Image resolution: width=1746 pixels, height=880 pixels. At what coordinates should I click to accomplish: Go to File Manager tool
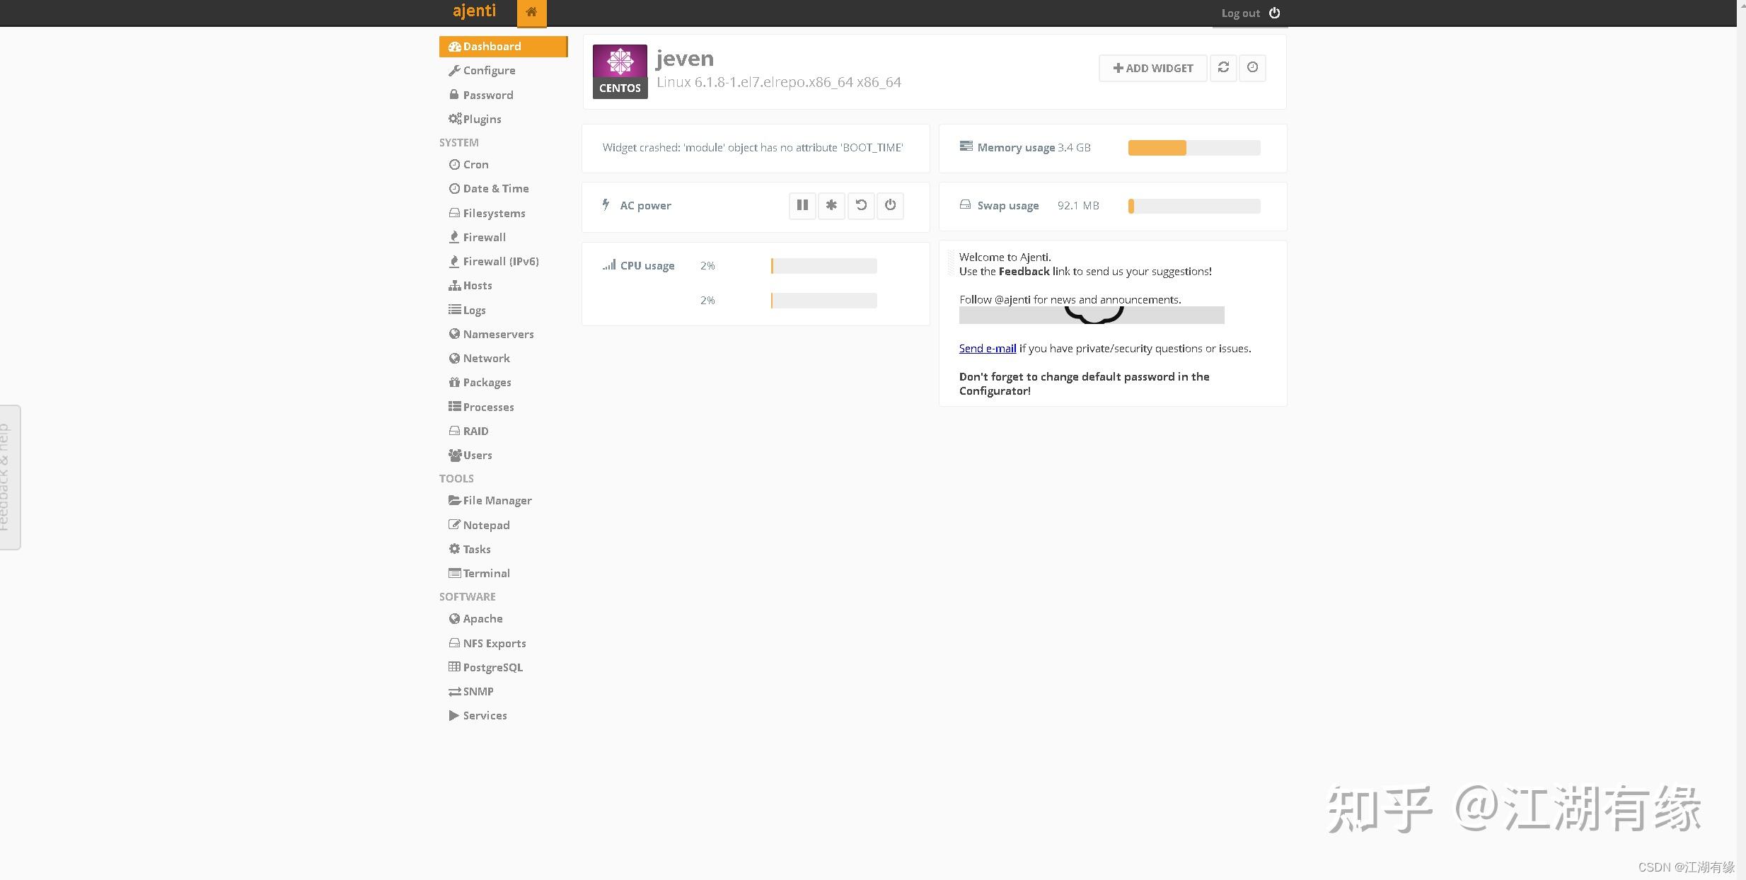(x=497, y=500)
